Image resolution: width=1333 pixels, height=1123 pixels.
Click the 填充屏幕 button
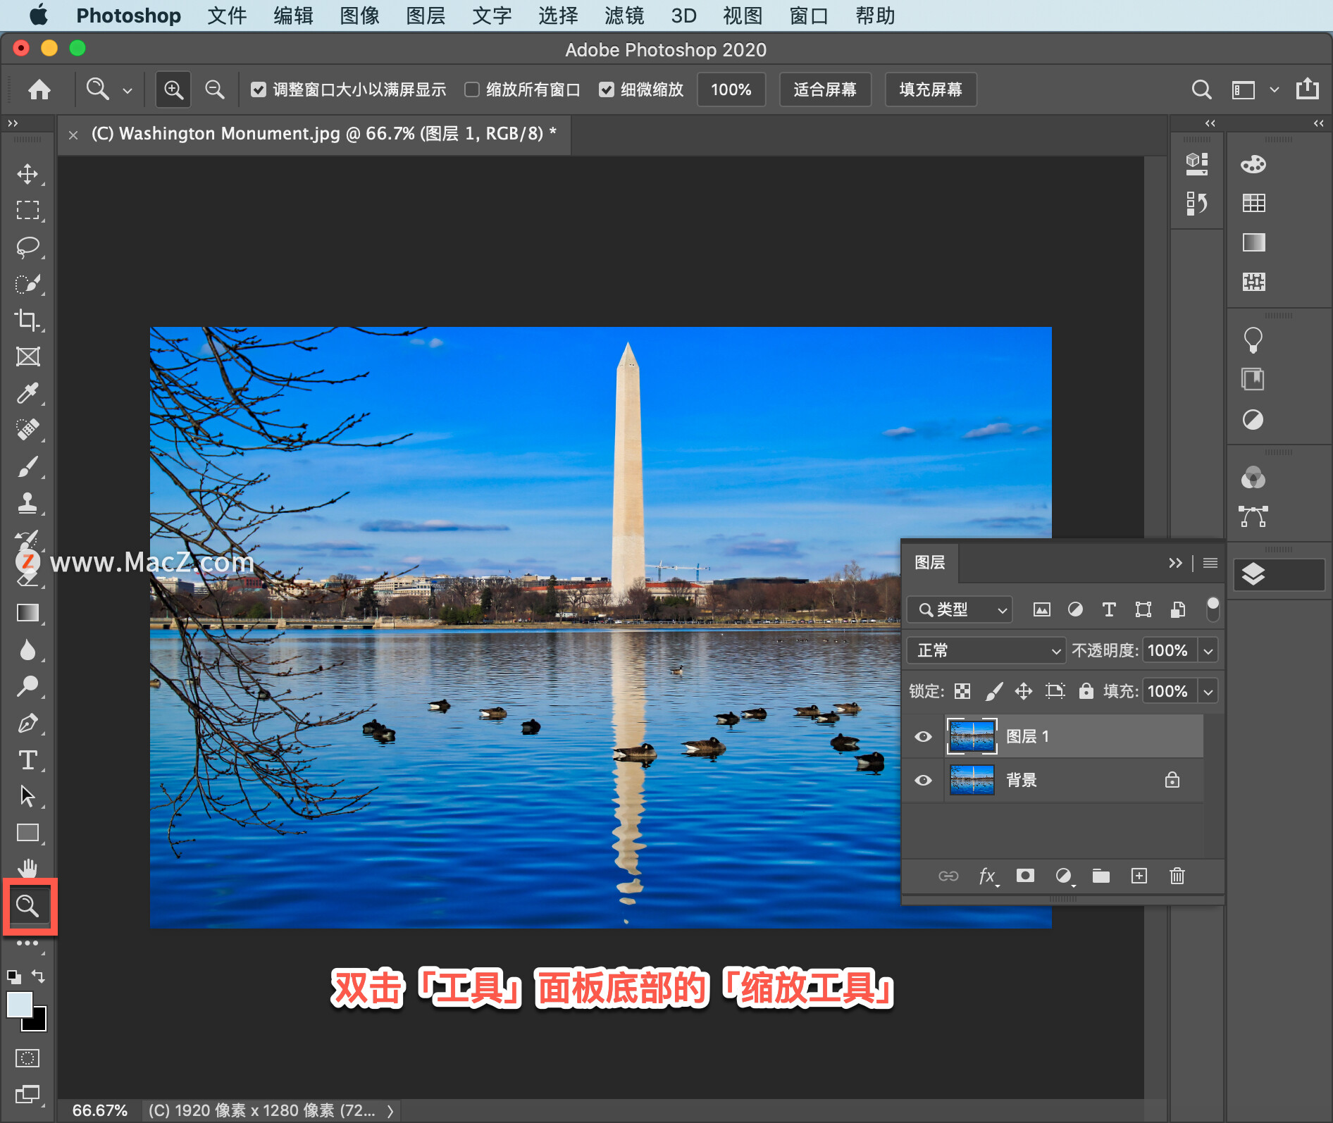[931, 89]
